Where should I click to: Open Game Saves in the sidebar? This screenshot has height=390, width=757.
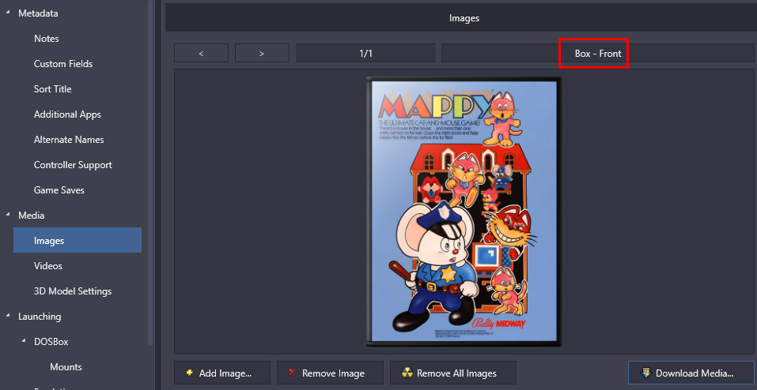pos(59,190)
